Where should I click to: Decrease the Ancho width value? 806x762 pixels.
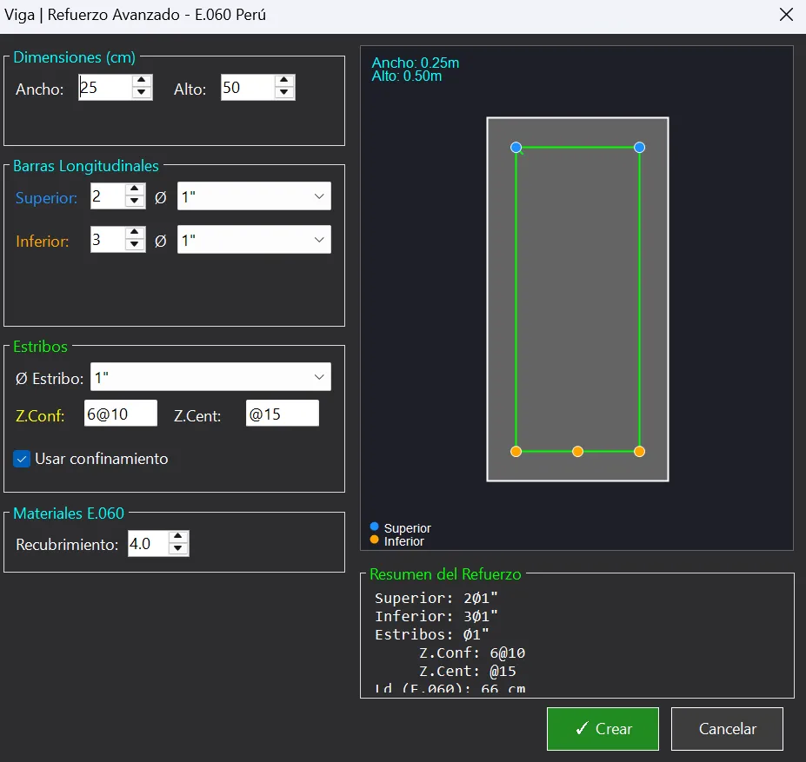pyautogui.click(x=142, y=93)
